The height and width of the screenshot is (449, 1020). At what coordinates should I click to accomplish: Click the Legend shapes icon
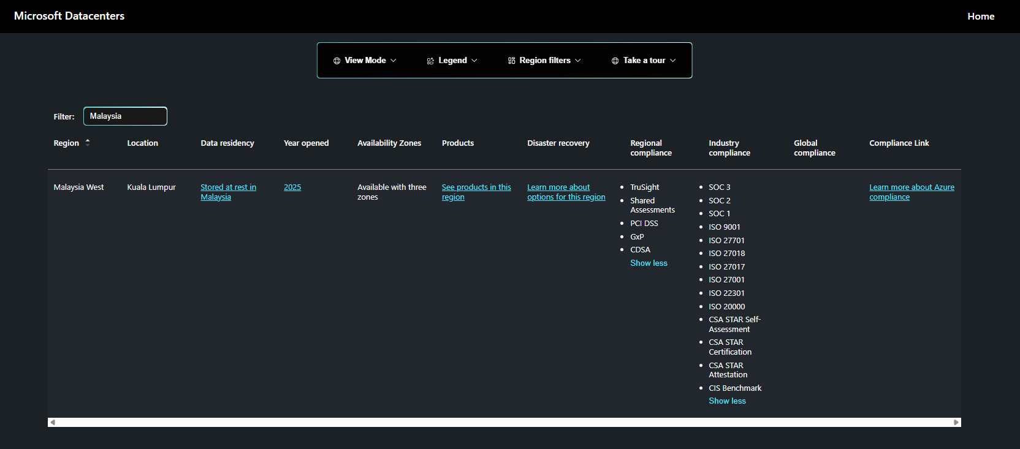(x=430, y=61)
